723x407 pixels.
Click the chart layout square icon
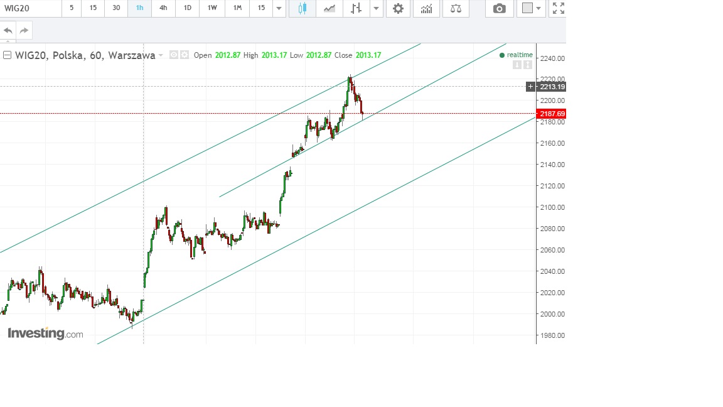click(x=527, y=8)
